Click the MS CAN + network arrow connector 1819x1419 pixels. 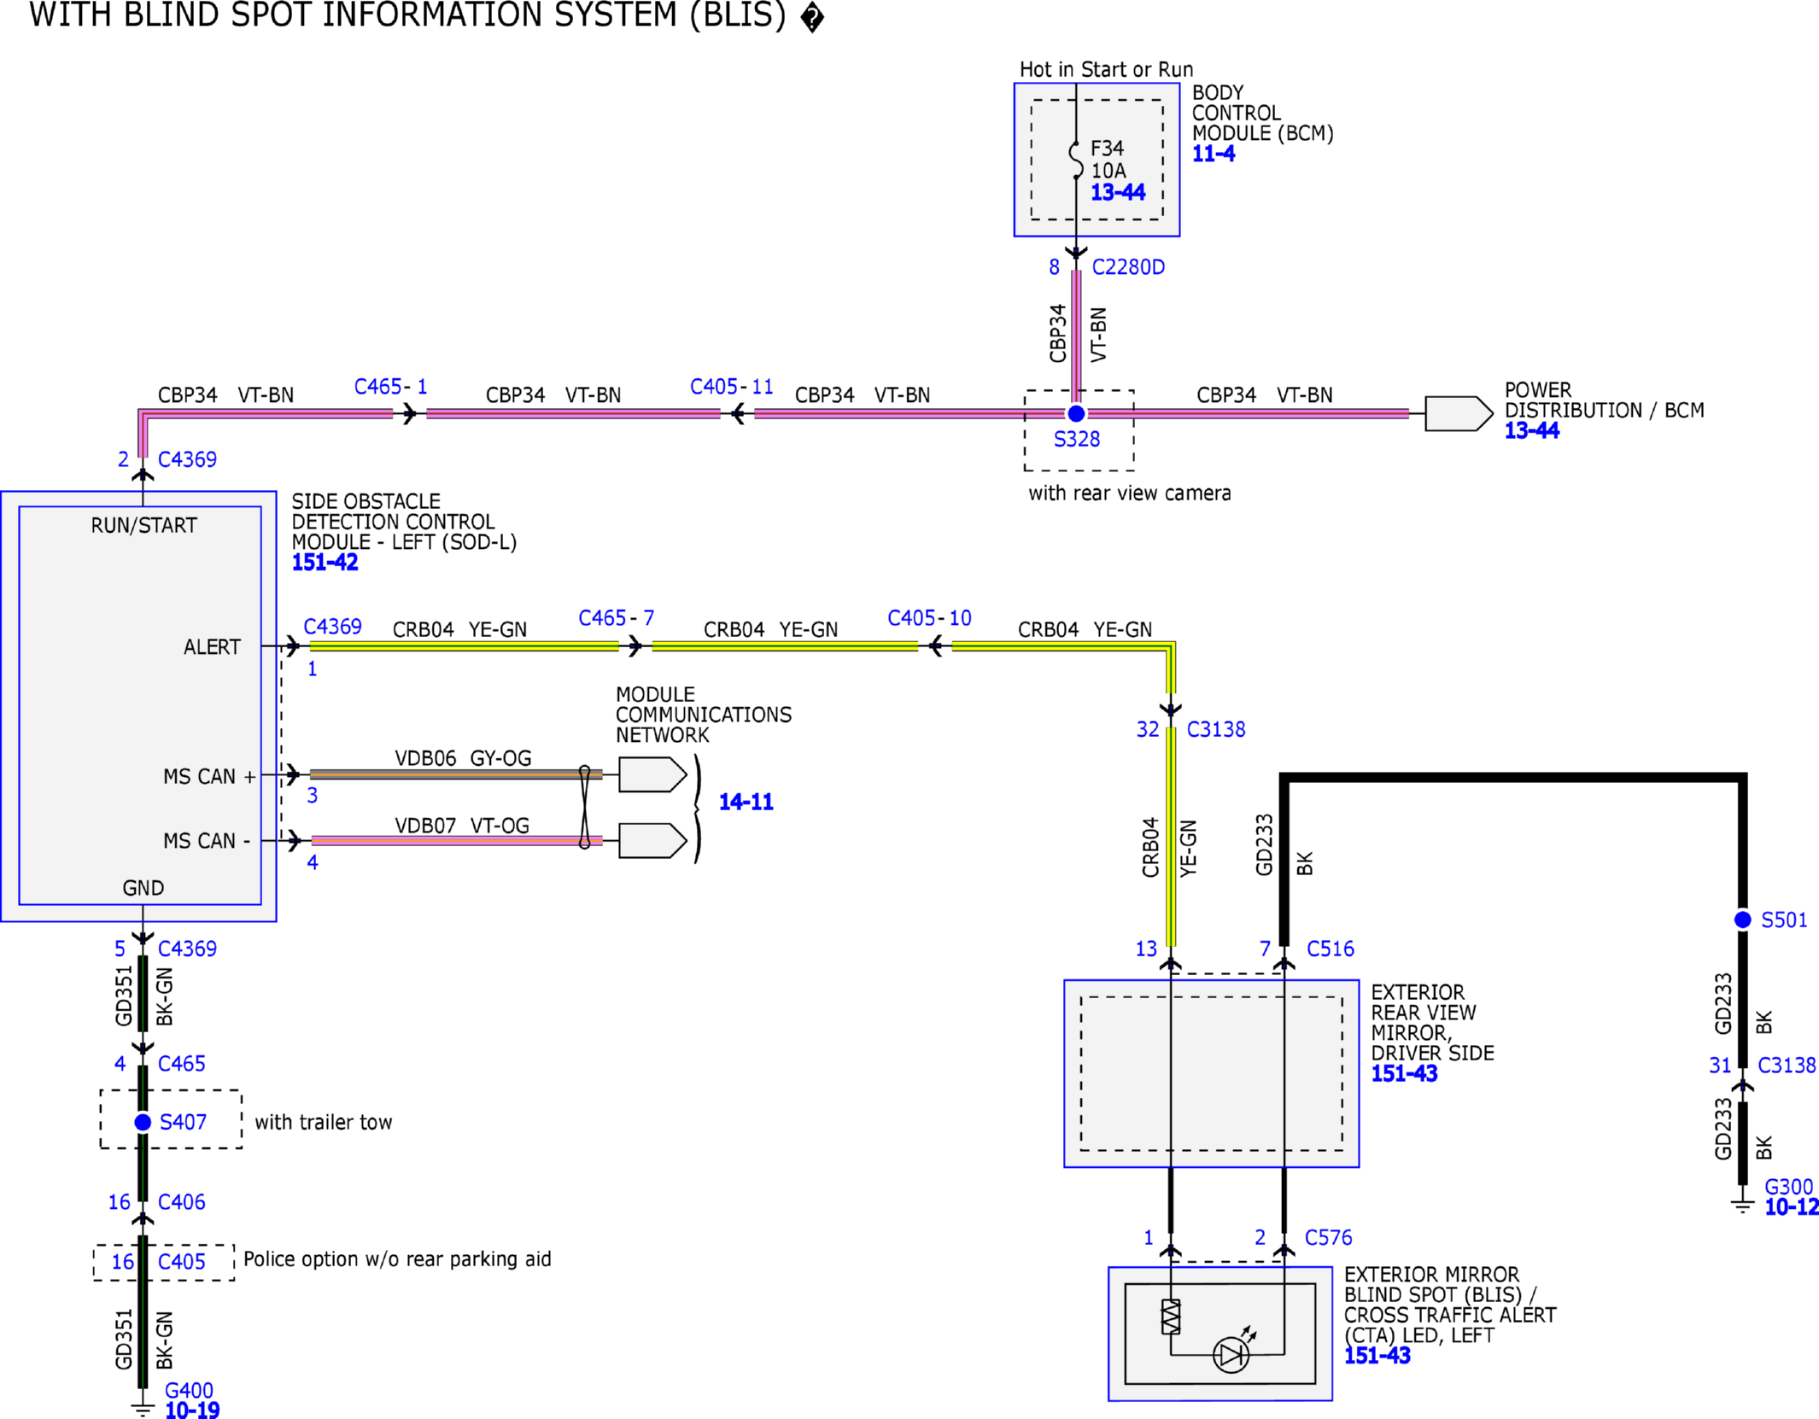coord(652,774)
